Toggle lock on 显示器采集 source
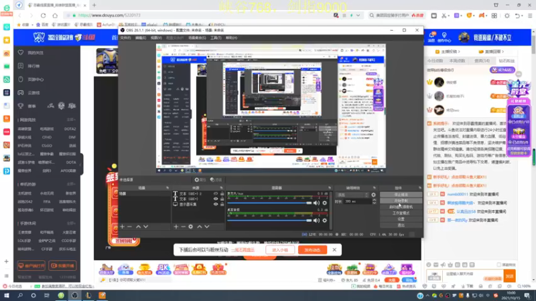Screen dimensions: 536x301 (222, 205)
